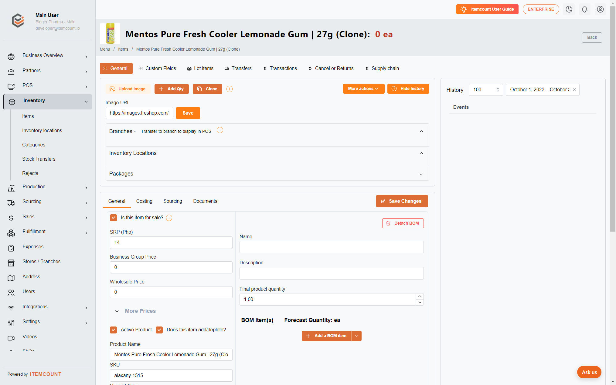Expand the Packages section
The width and height of the screenshot is (616, 385).
pos(421,174)
